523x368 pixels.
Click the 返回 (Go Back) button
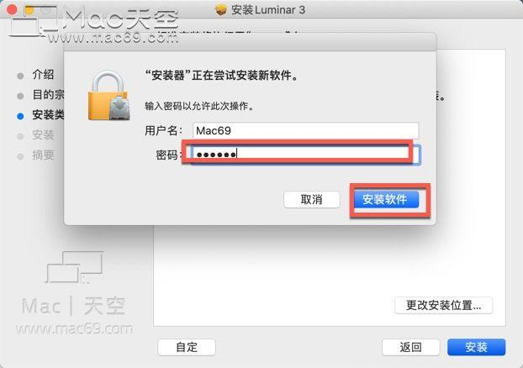410,347
